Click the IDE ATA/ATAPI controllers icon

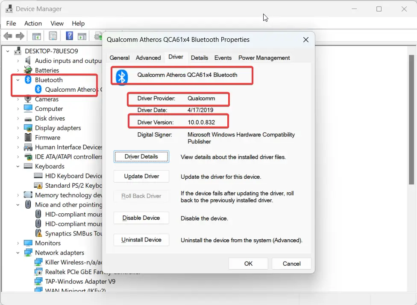point(28,157)
